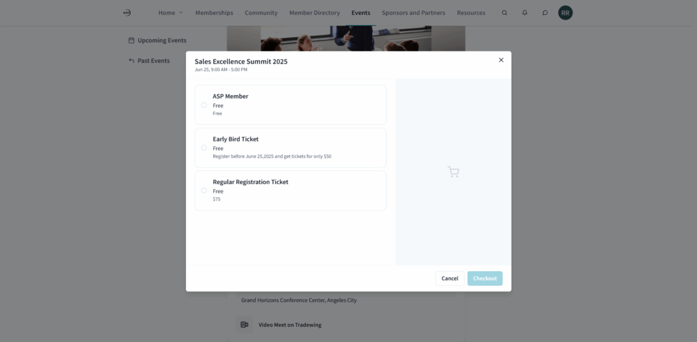Click the empty shopping cart panel icon
This screenshot has height=342, width=697.
click(453, 172)
